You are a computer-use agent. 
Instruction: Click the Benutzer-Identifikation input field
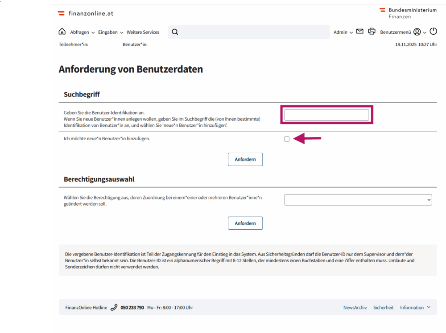tap(326, 115)
